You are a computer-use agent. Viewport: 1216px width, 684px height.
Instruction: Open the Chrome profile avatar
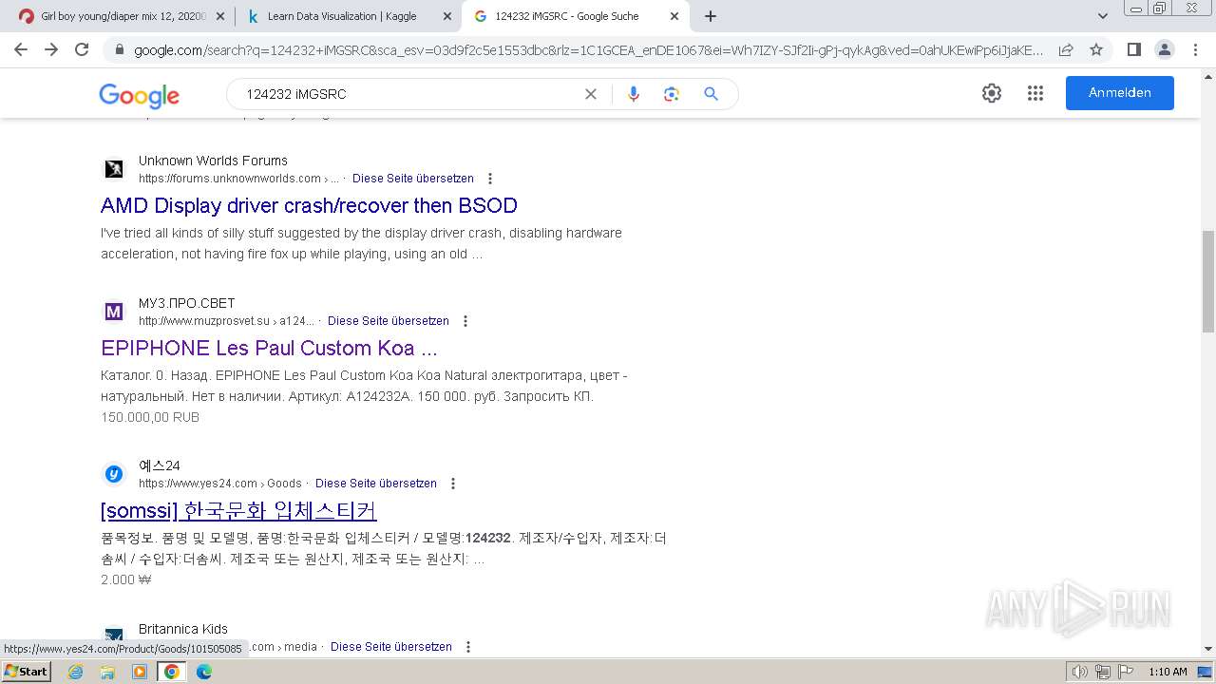coord(1164,49)
